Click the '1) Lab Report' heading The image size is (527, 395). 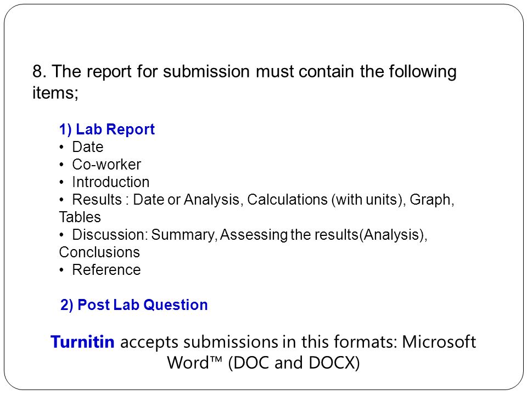(107, 129)
